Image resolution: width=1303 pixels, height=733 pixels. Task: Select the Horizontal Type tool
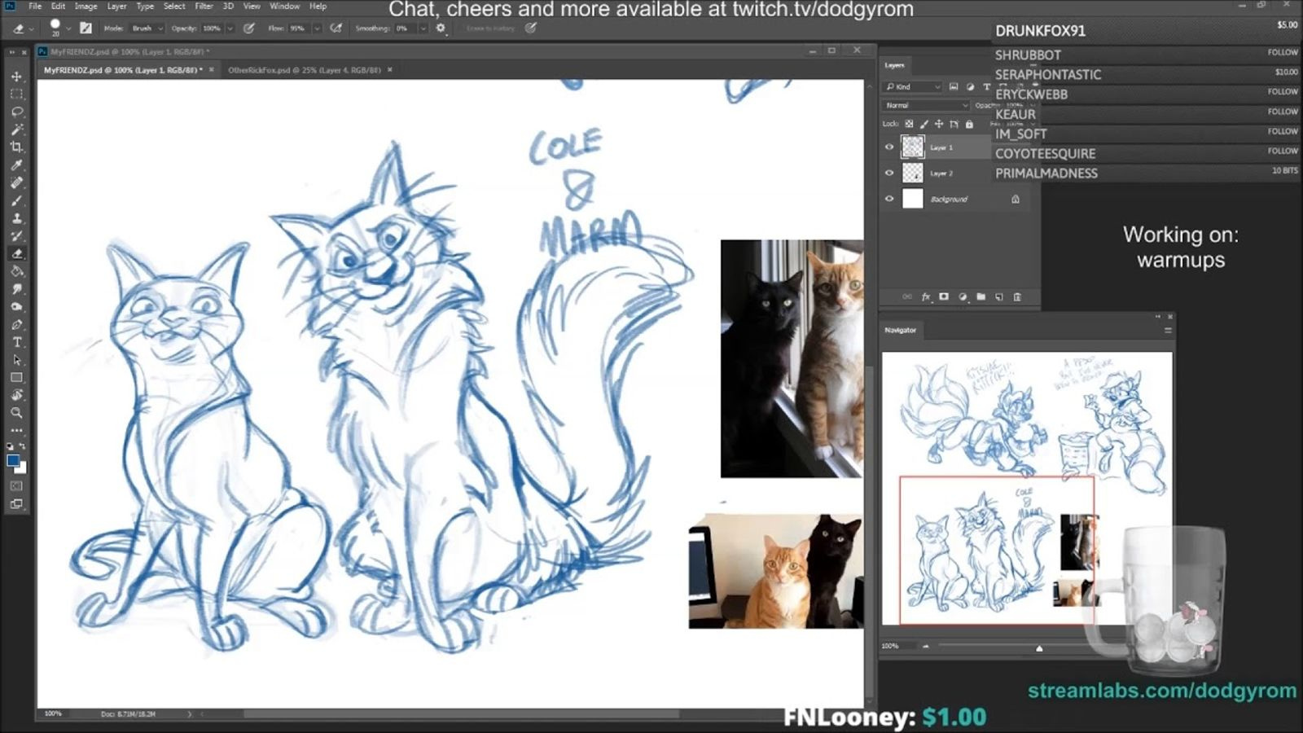16,342
